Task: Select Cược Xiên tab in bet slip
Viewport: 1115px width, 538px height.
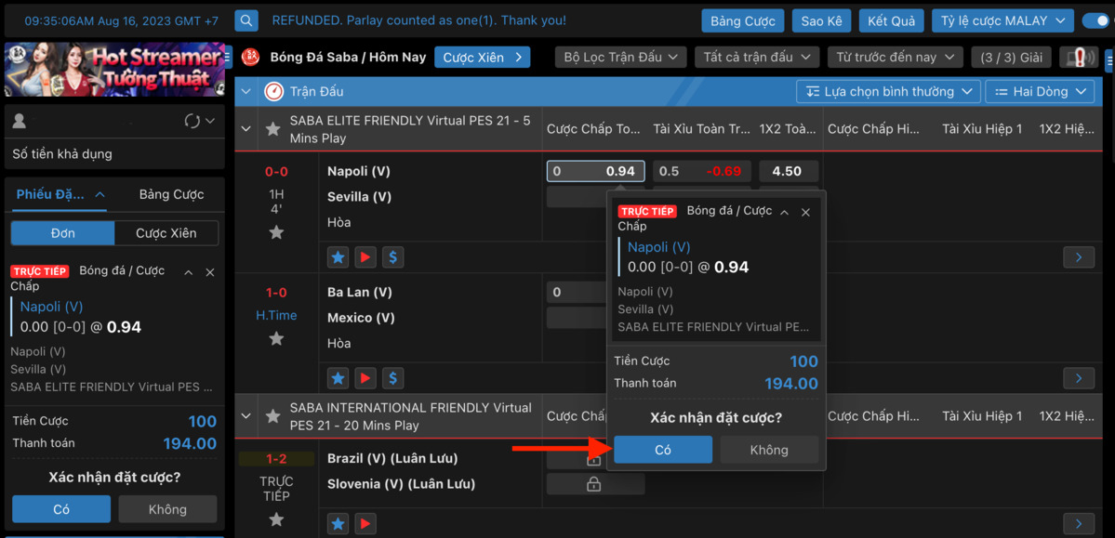Action: 166,233
